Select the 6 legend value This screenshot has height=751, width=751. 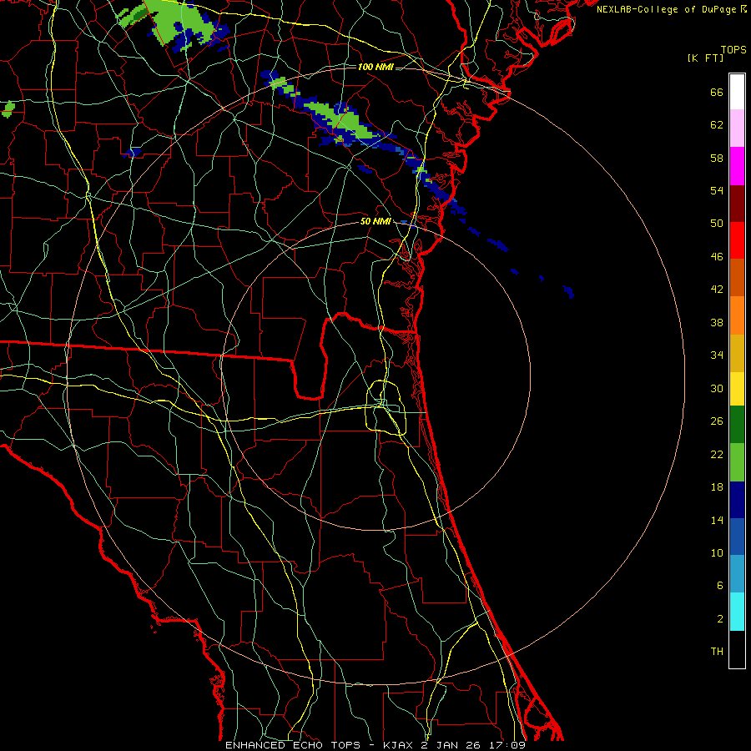720,586
